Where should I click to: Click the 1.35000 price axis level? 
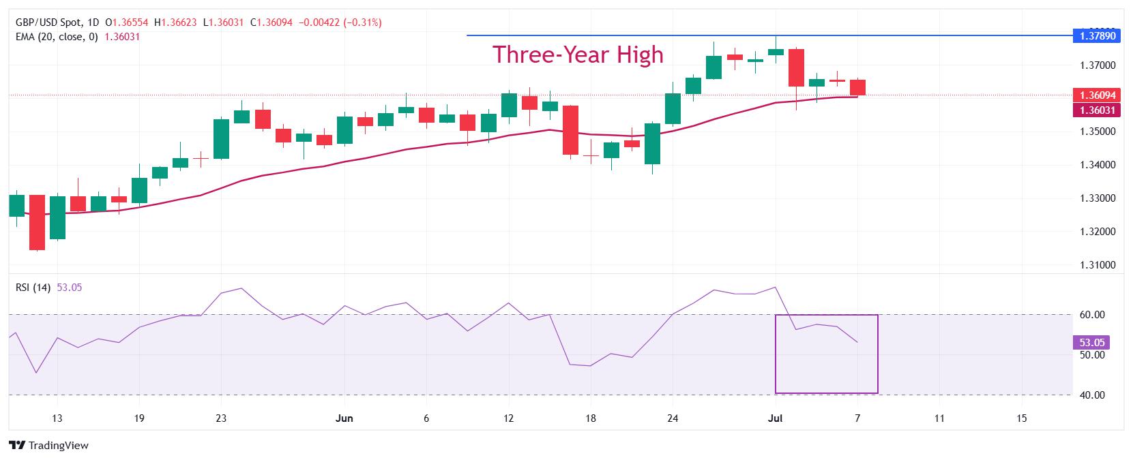point(1097,131)
